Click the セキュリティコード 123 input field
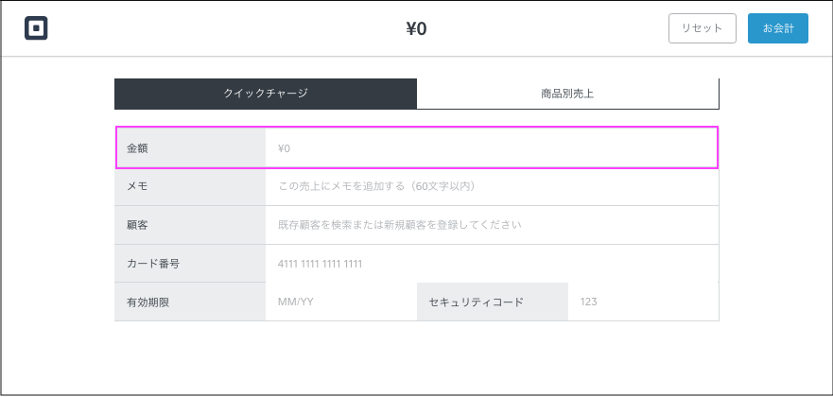This screenshot has width=833, height=397. 643,302
